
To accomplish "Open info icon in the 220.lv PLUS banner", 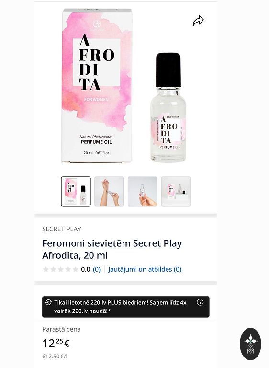I will [x=200, y=302].
